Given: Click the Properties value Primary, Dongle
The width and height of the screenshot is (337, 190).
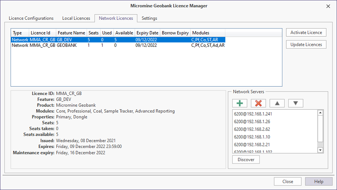Looking at the screenshot, I should click(72, 117).
